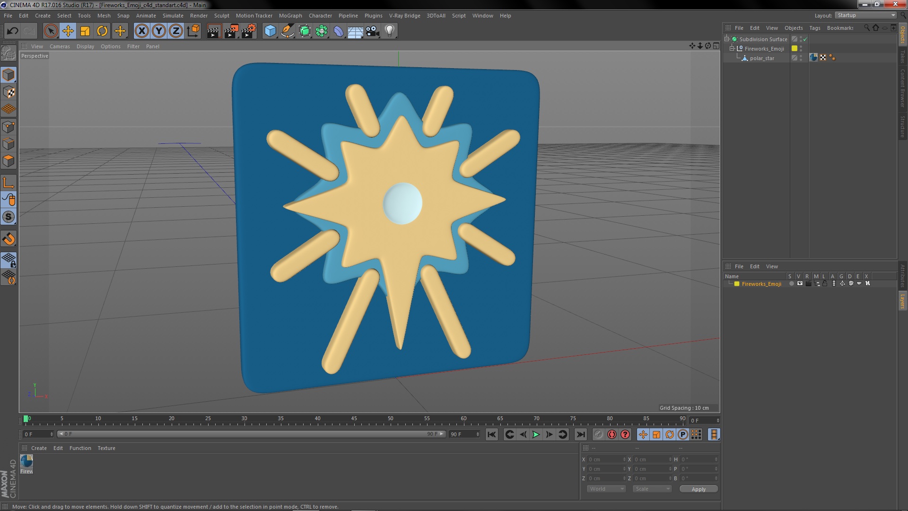Click frame 45 on timeline ruler

354,419
